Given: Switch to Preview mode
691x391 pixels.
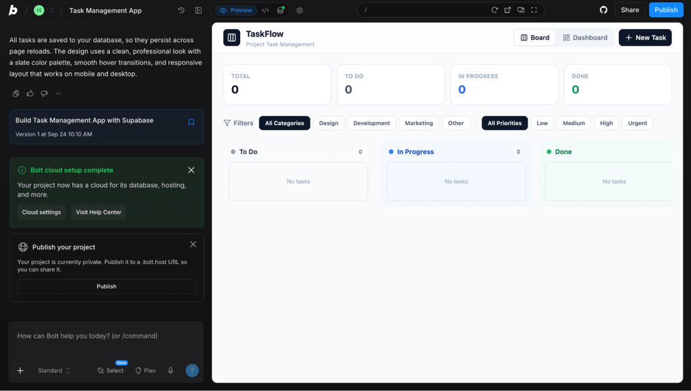Looking at the screenshot, I should 236,10.
